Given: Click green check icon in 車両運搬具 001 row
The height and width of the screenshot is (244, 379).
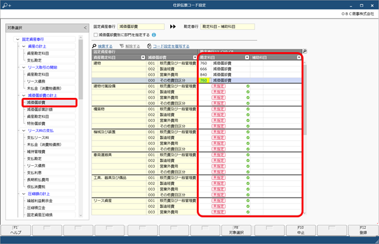Looking at the screenshot, I should pos(248,155).
